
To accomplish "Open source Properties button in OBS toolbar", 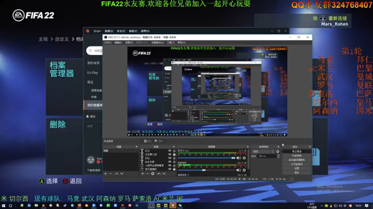I will point(147,141).
